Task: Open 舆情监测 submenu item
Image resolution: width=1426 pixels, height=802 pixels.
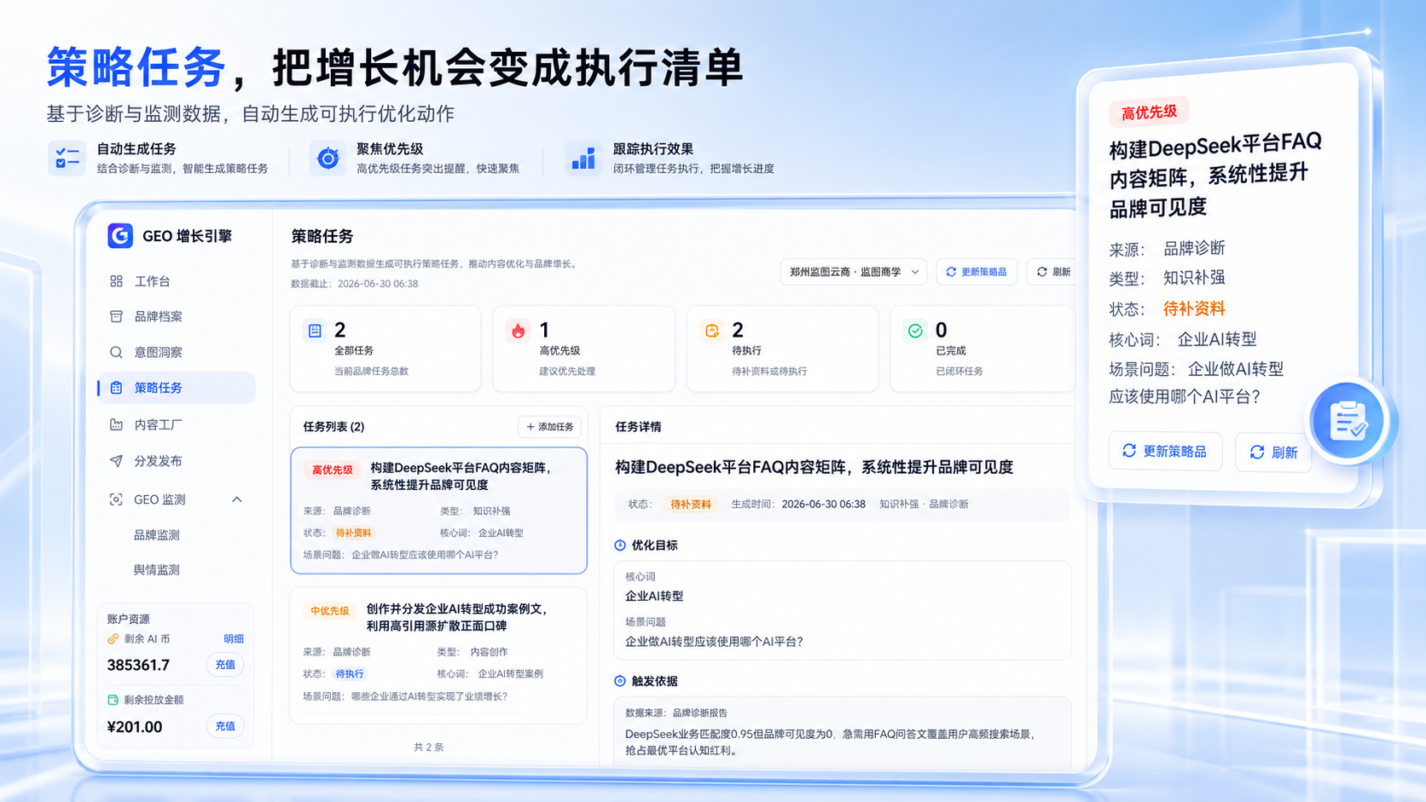Action: click(x=157, y=570)
